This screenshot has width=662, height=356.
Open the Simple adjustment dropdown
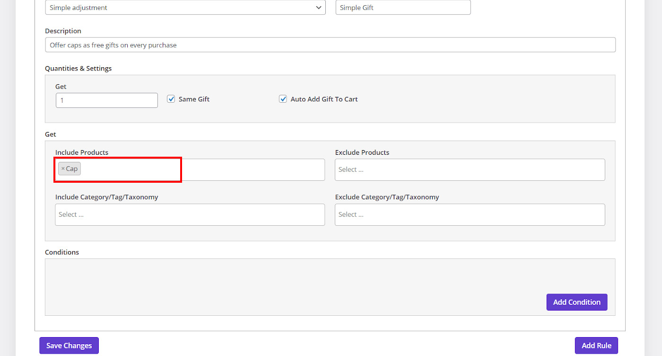coord(185,8)
